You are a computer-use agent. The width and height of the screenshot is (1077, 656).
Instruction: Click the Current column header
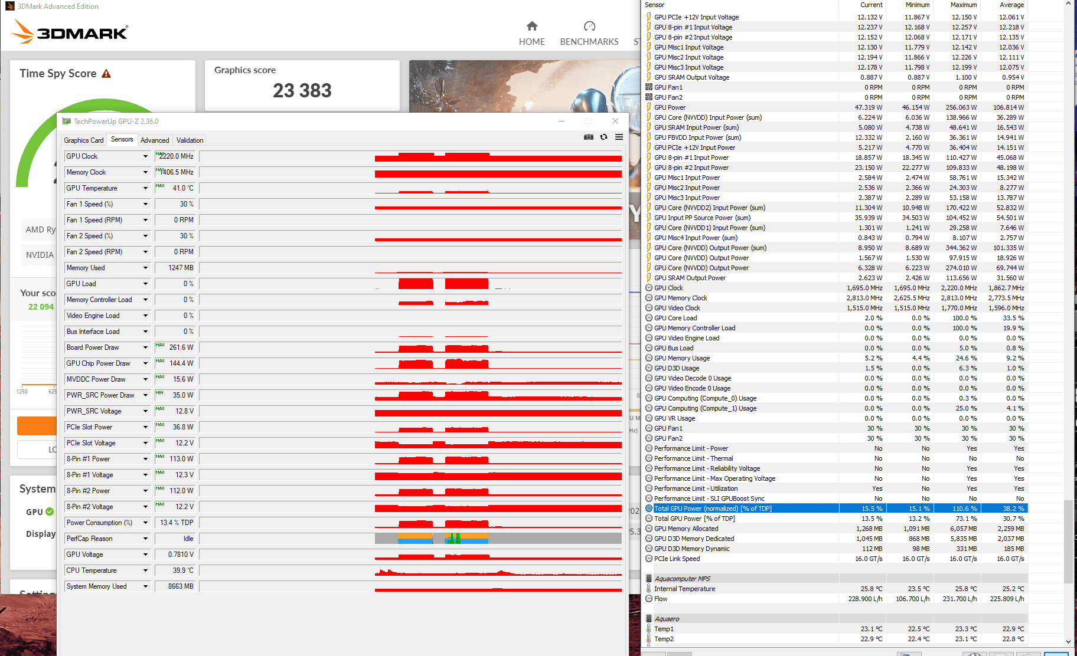862,5
